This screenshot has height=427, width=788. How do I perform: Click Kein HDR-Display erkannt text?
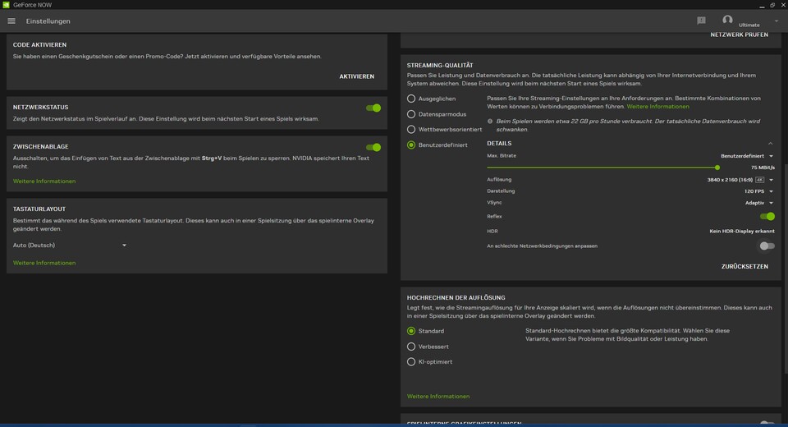pyautogui.click(x=742, y=232)
